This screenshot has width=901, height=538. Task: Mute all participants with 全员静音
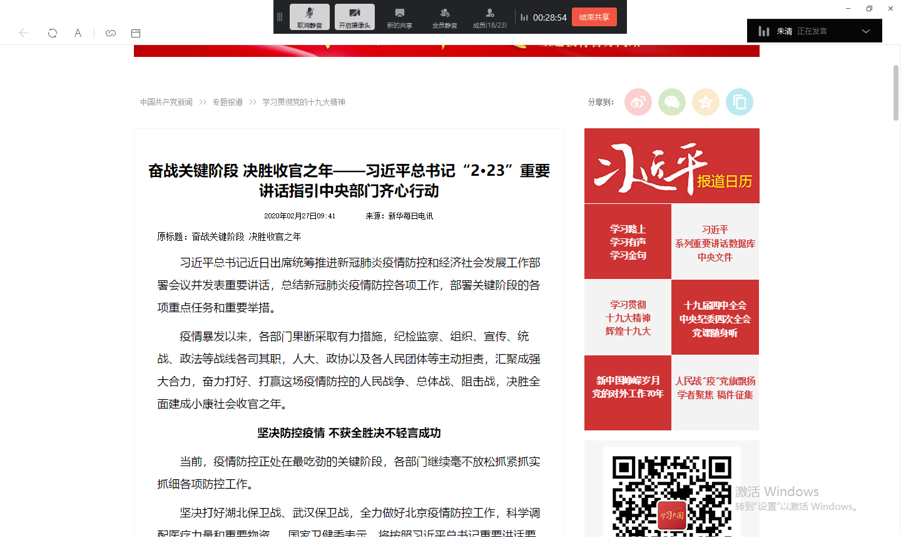pyautogui.click(x=444, y=17)
